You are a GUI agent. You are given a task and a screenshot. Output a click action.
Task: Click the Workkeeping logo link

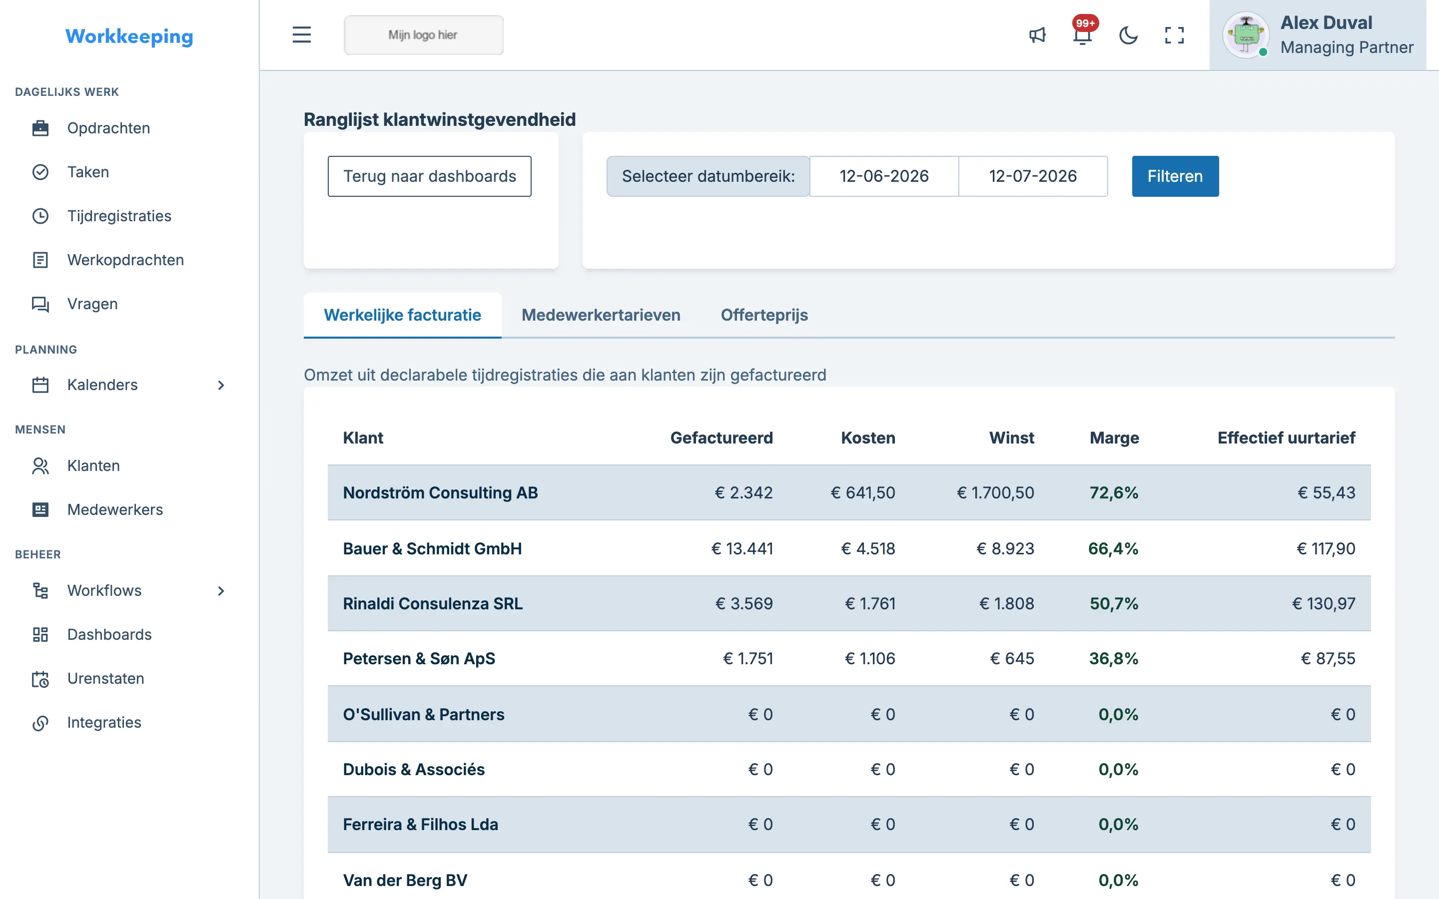click(129, 36)
